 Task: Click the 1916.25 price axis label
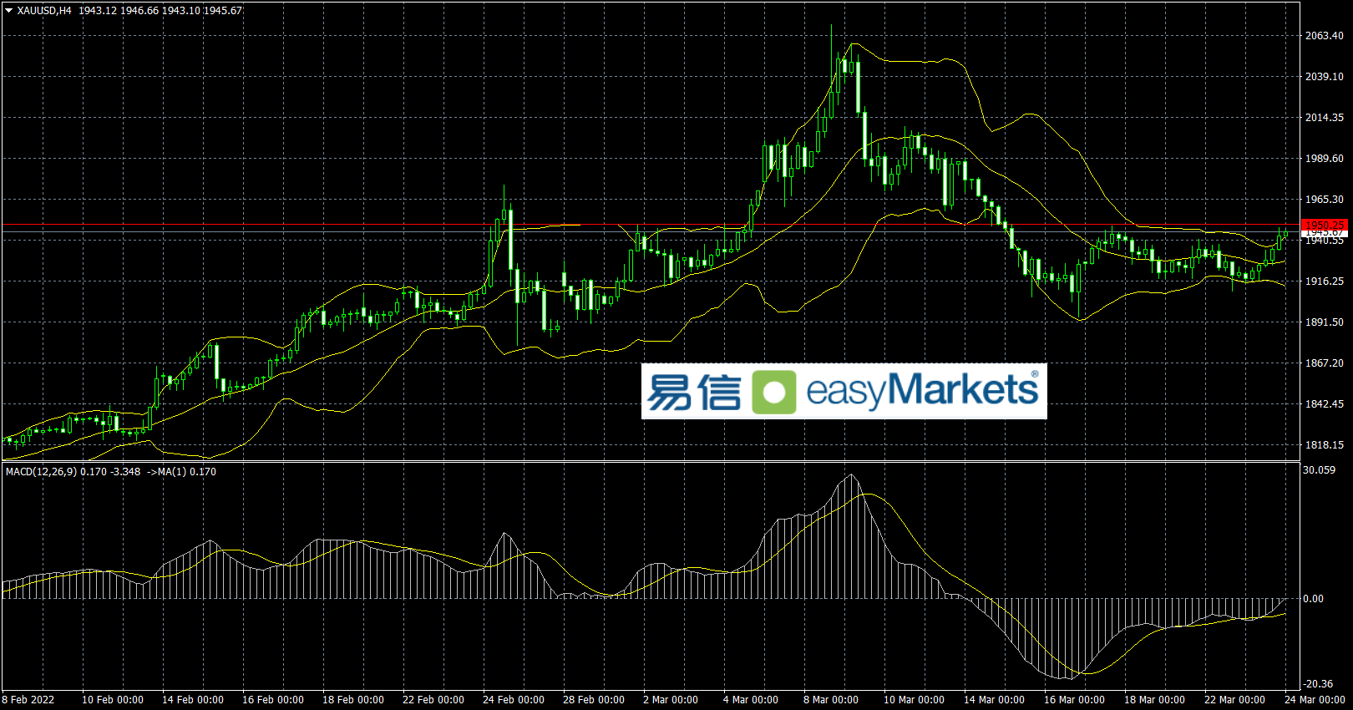pos(1325,281)
